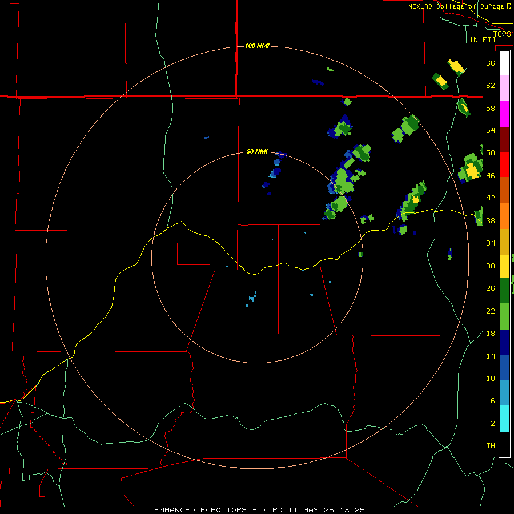The image size is (514, 514).
Task: Click the '[K FT]' units label
Action: click(x=483, y=39)
